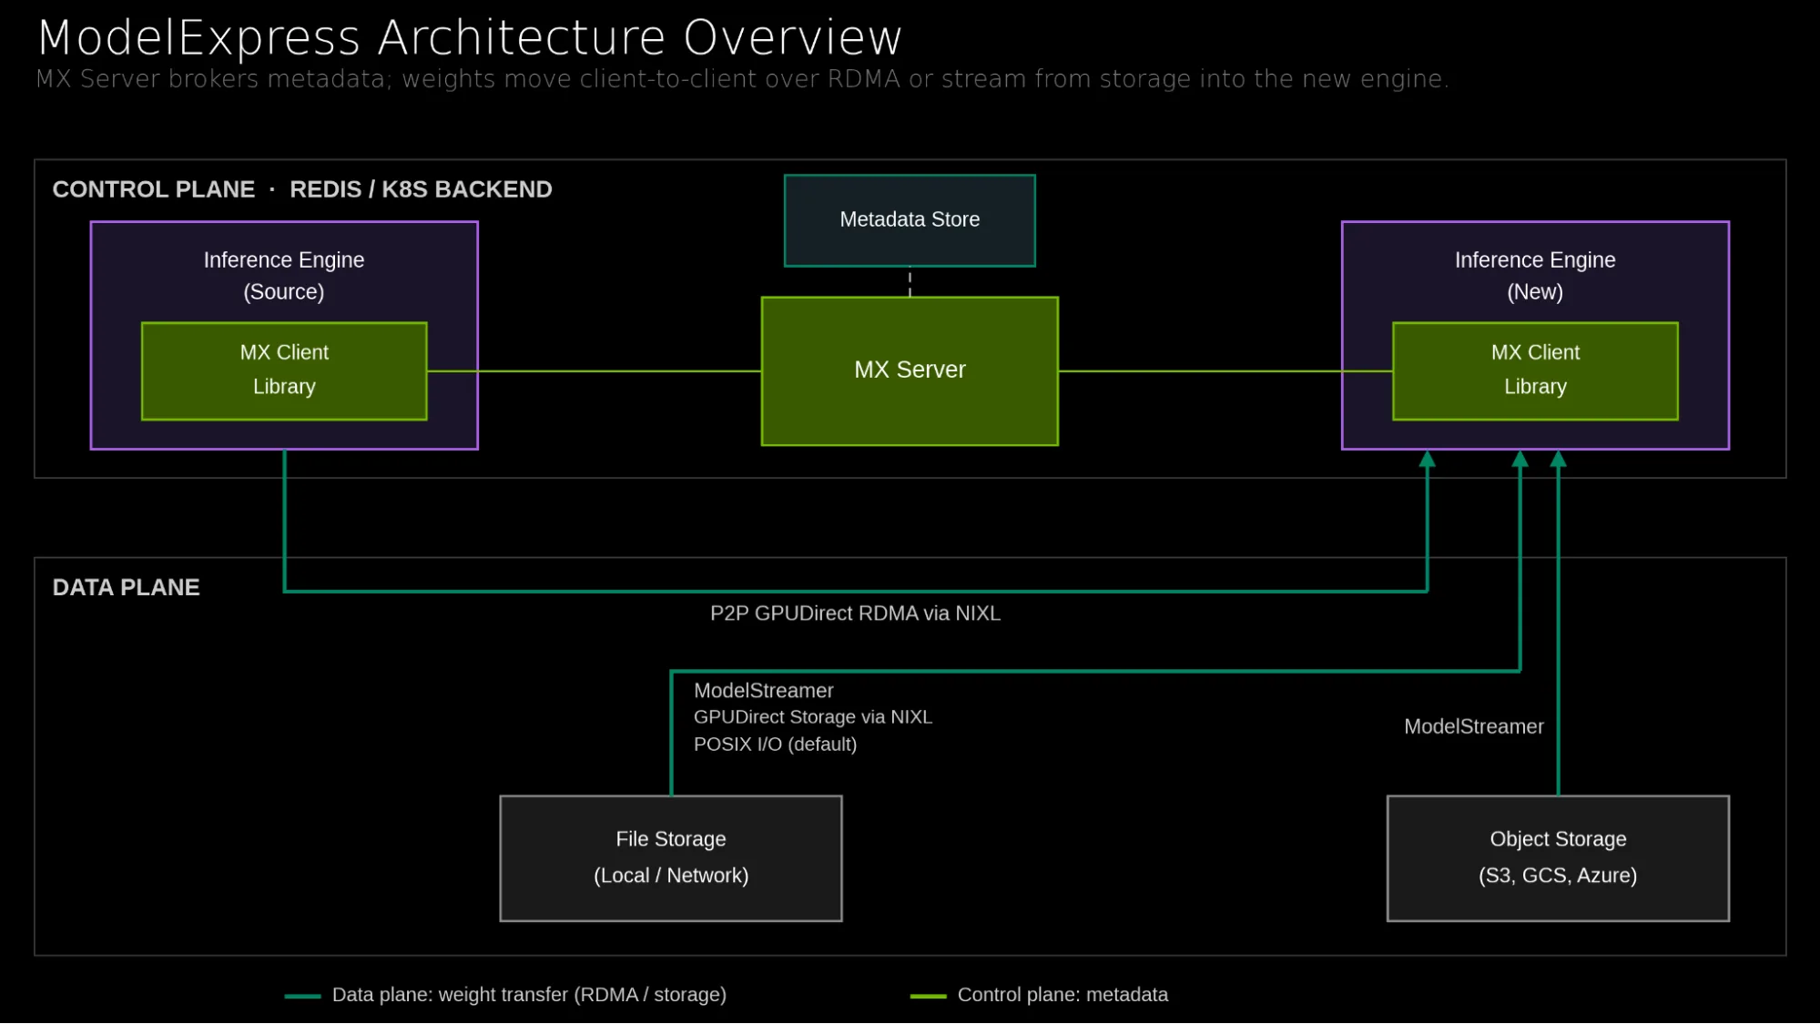
Task: Select the subtitle about MX Server brokering metadata
Action: [742, 79]
